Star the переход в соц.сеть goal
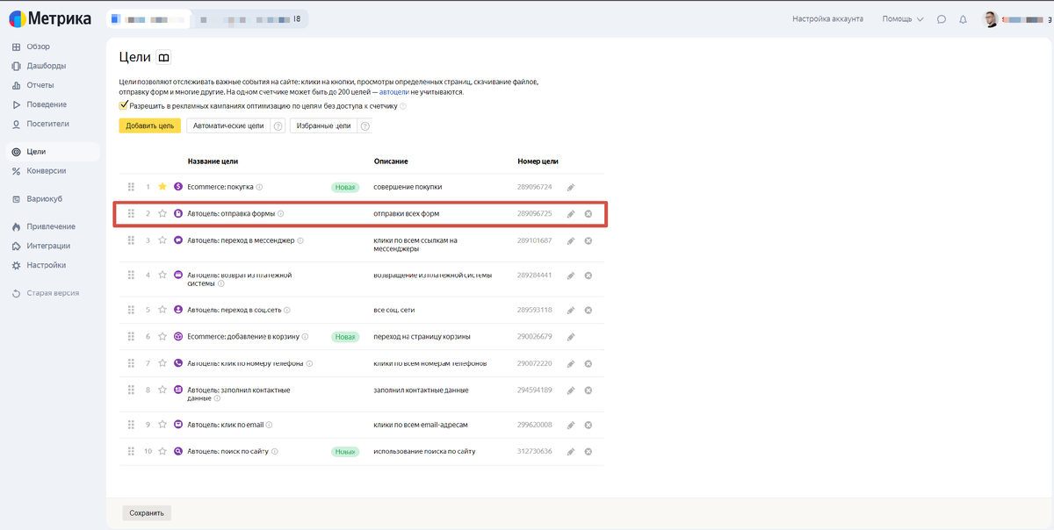This screenshot has width=1054, height=530. click(x=162, y=310)
